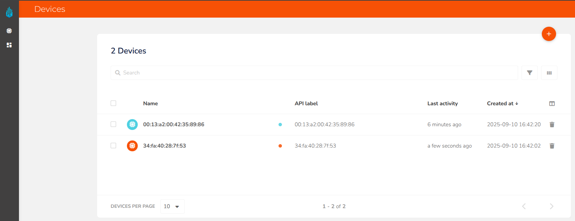This screenshot has height=221, width=575.
Task: Sort by Created at column
Action: [503, 104]
